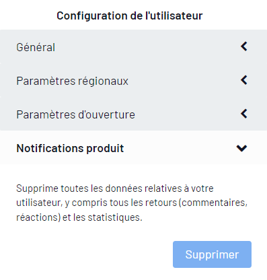267x280 pixels.
Task: Open the Général section label
Action: pos(36,47)
